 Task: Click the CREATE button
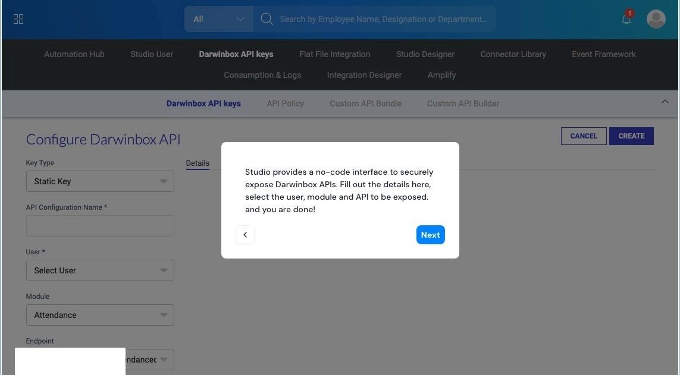pos(631,136)
